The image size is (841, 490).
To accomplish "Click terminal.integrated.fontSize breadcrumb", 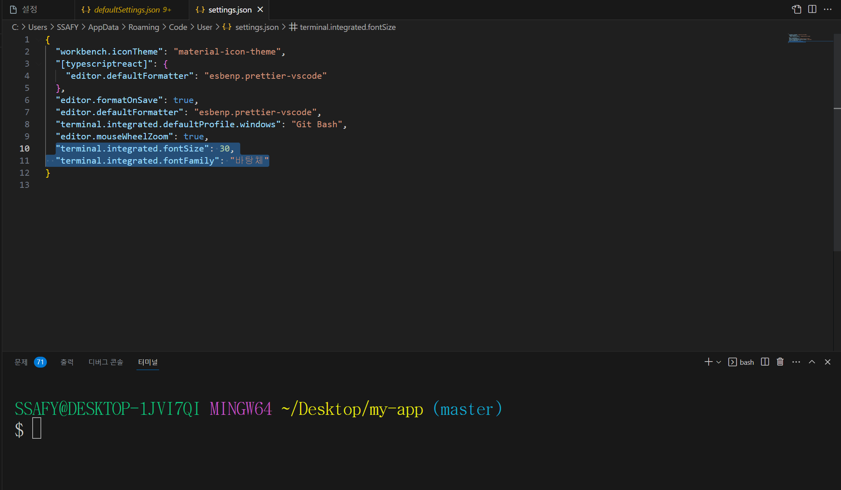I will 347,27.
